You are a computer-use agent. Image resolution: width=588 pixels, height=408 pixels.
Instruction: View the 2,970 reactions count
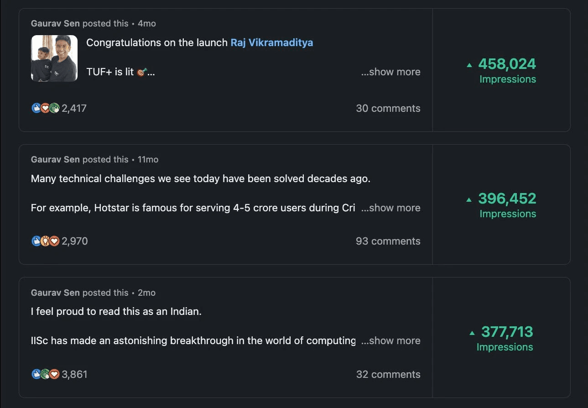(75, 241)
